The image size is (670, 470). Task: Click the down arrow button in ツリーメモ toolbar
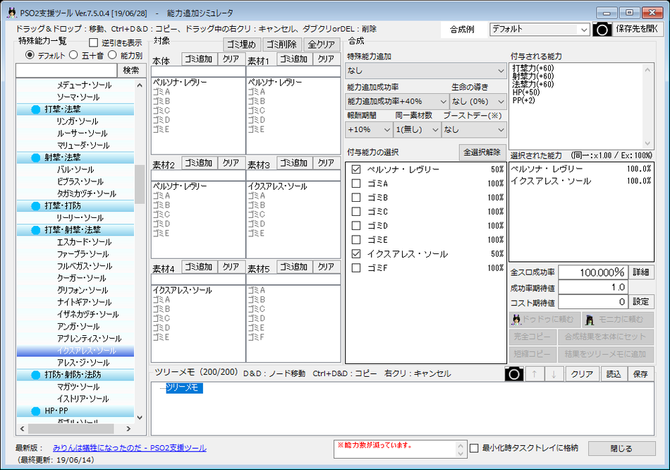point(554,374)
